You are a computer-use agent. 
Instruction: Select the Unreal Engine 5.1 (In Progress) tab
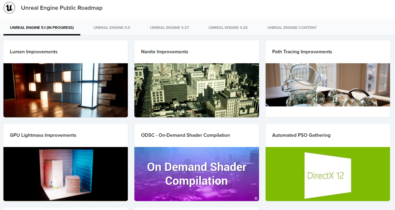(42, 27)
